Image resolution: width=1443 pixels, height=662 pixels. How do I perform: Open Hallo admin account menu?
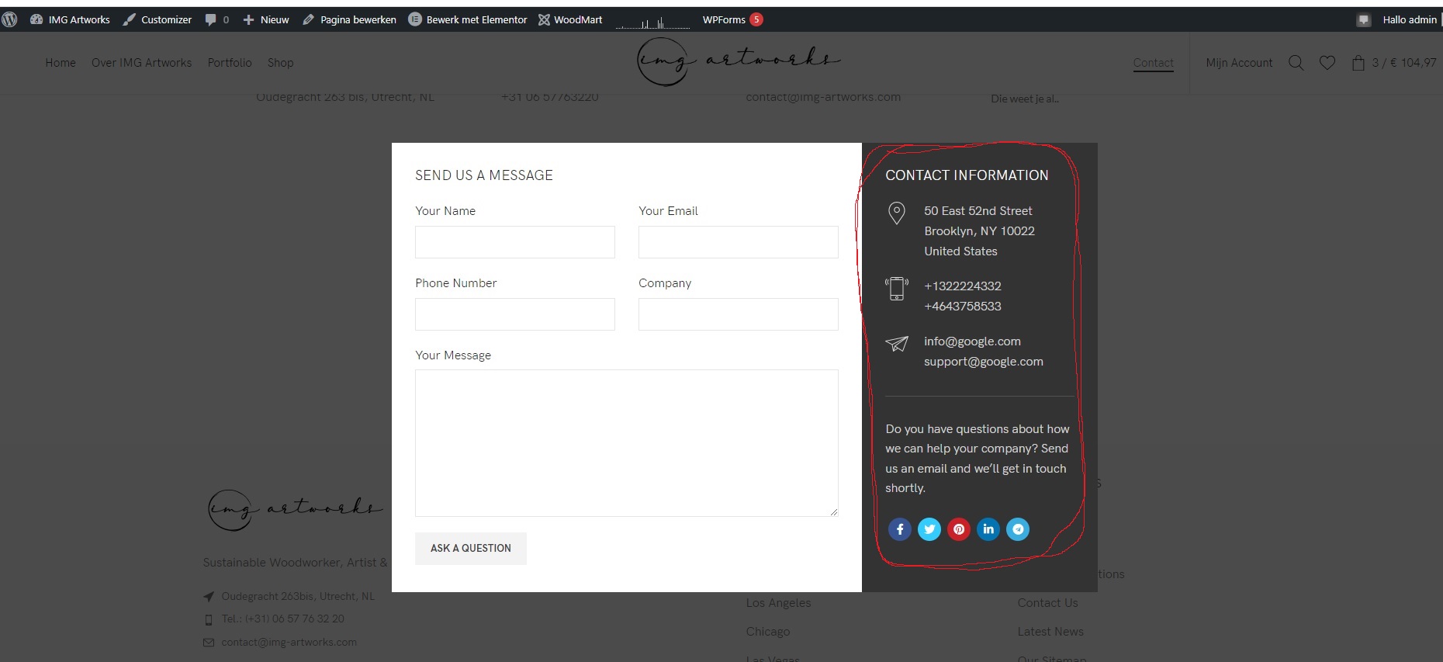pyautogui.click(x=1410, y=19)
